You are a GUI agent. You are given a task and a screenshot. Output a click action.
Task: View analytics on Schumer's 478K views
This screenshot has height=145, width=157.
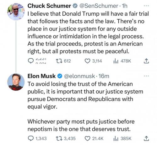click(x=116, y=61)
